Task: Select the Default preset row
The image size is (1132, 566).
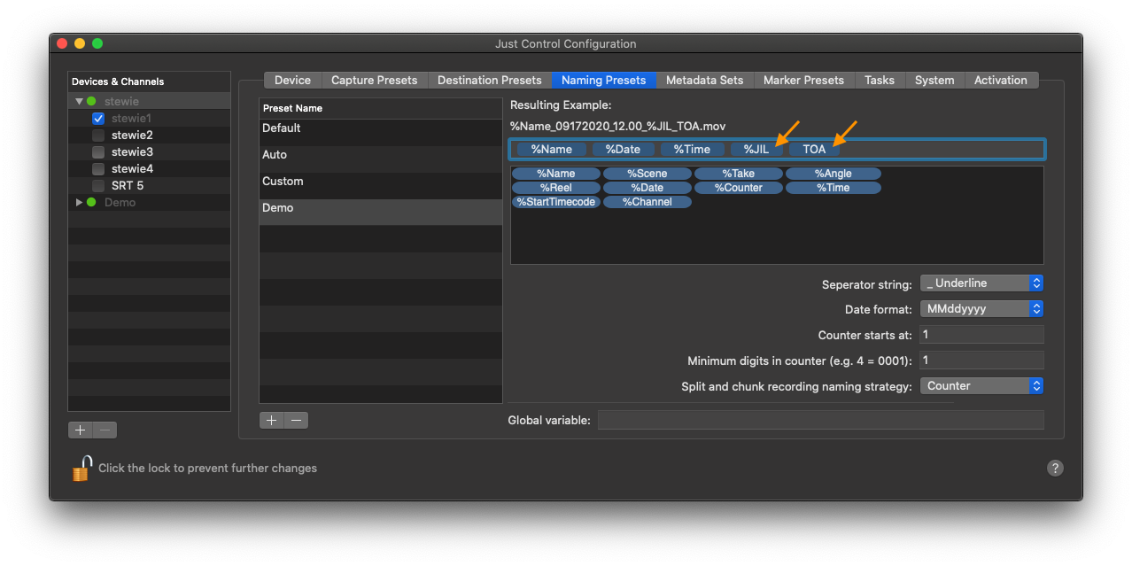Action: tap(381, 133)
